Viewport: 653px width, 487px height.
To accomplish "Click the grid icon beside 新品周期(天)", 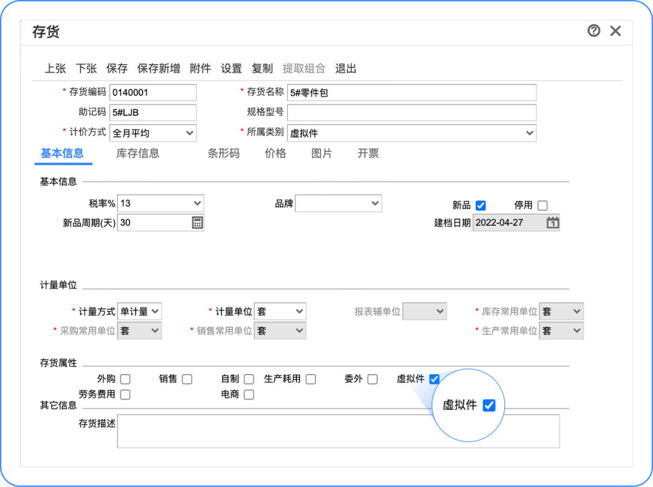I will click(x=198, y=222).
